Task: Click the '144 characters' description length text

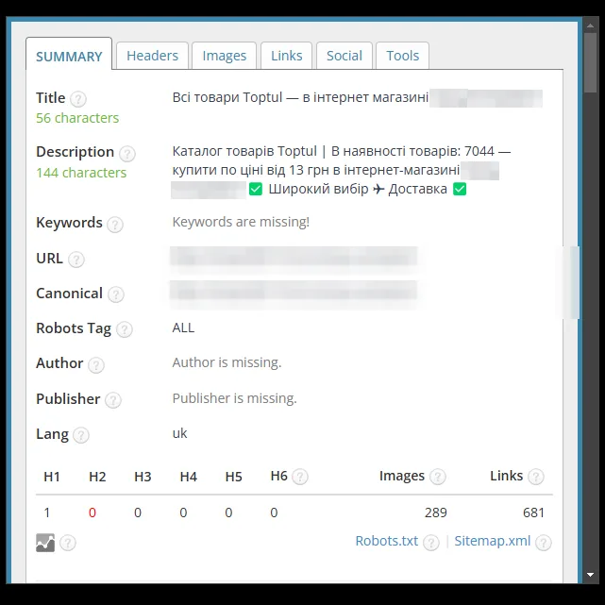Action: (81, 173)
